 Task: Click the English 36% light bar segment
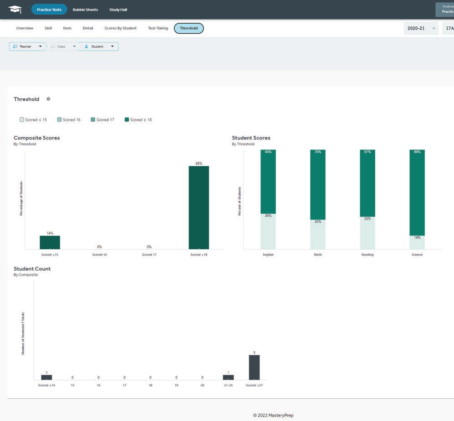click(268, 231)
